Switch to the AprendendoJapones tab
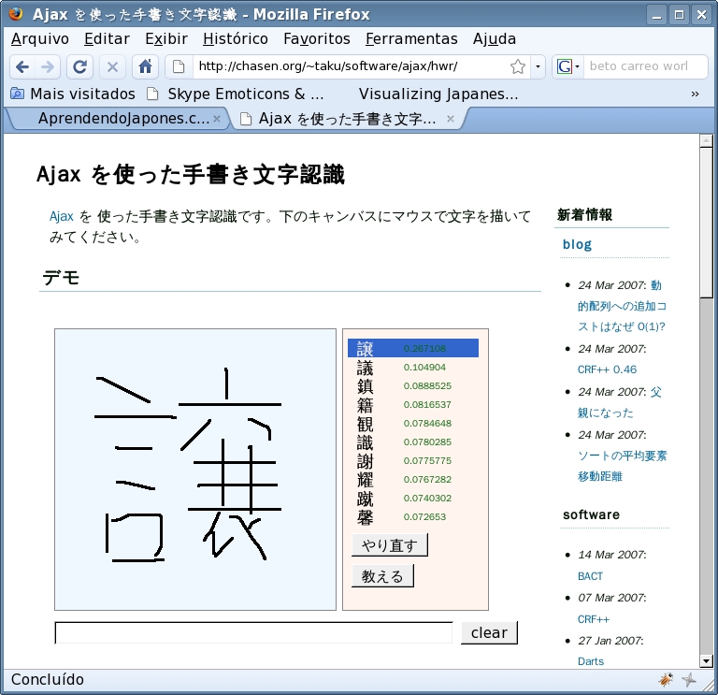Screen dimensions: 718x695 [122, 119]
